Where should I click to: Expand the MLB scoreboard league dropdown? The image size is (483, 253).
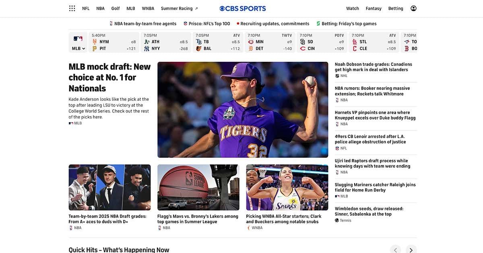78,49
